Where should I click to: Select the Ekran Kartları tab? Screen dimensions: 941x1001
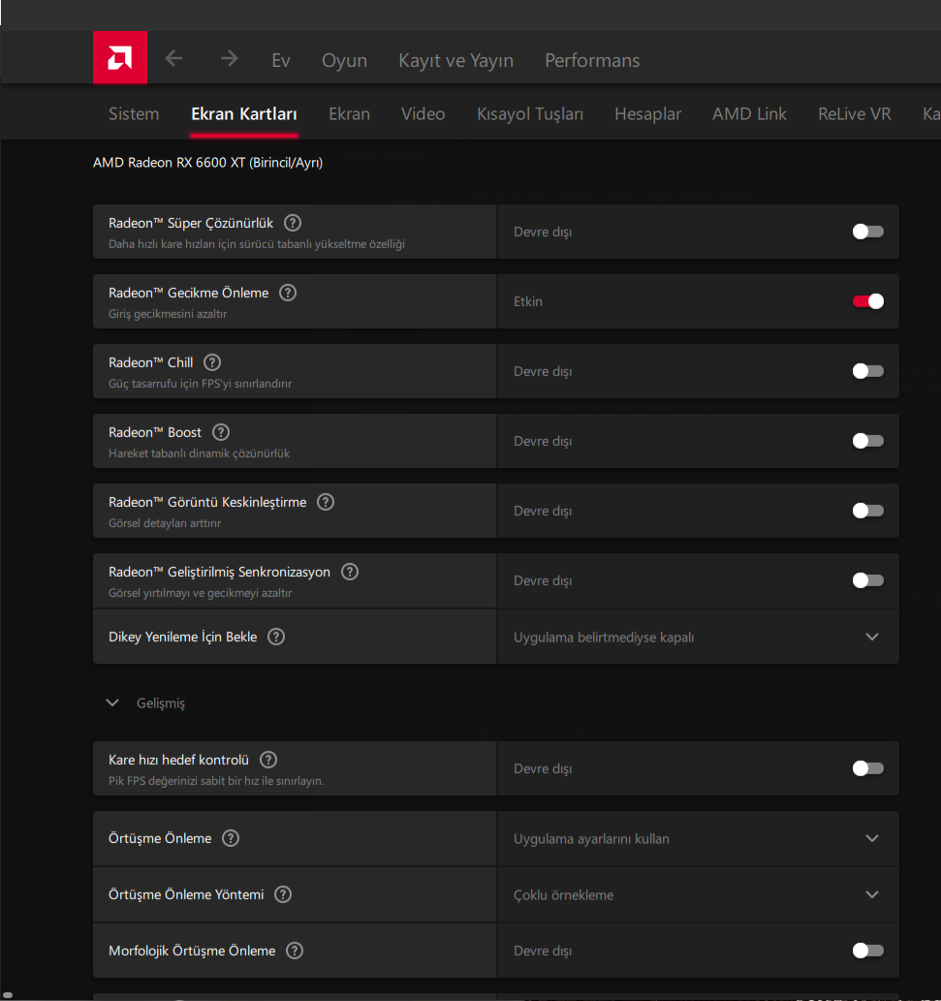click(x=244, y=113)
